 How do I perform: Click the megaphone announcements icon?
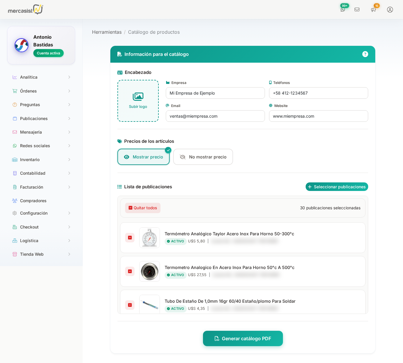click(373, 9)
